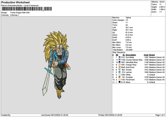This screenshot has height=117, width=166.
Task: Click the Min Stitch value 0.2 mm
Action: [129, 45]
